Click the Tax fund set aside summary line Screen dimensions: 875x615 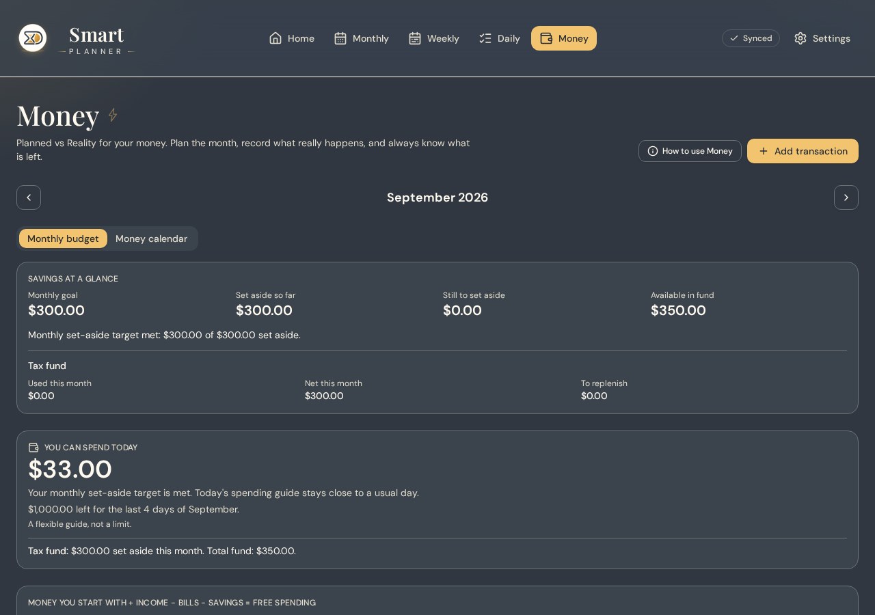pos(162,551)
